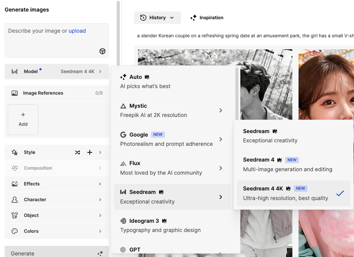Click the blue checkmark on Seedream 4 4K
This screenshot has height=257, width=354.
340,193
